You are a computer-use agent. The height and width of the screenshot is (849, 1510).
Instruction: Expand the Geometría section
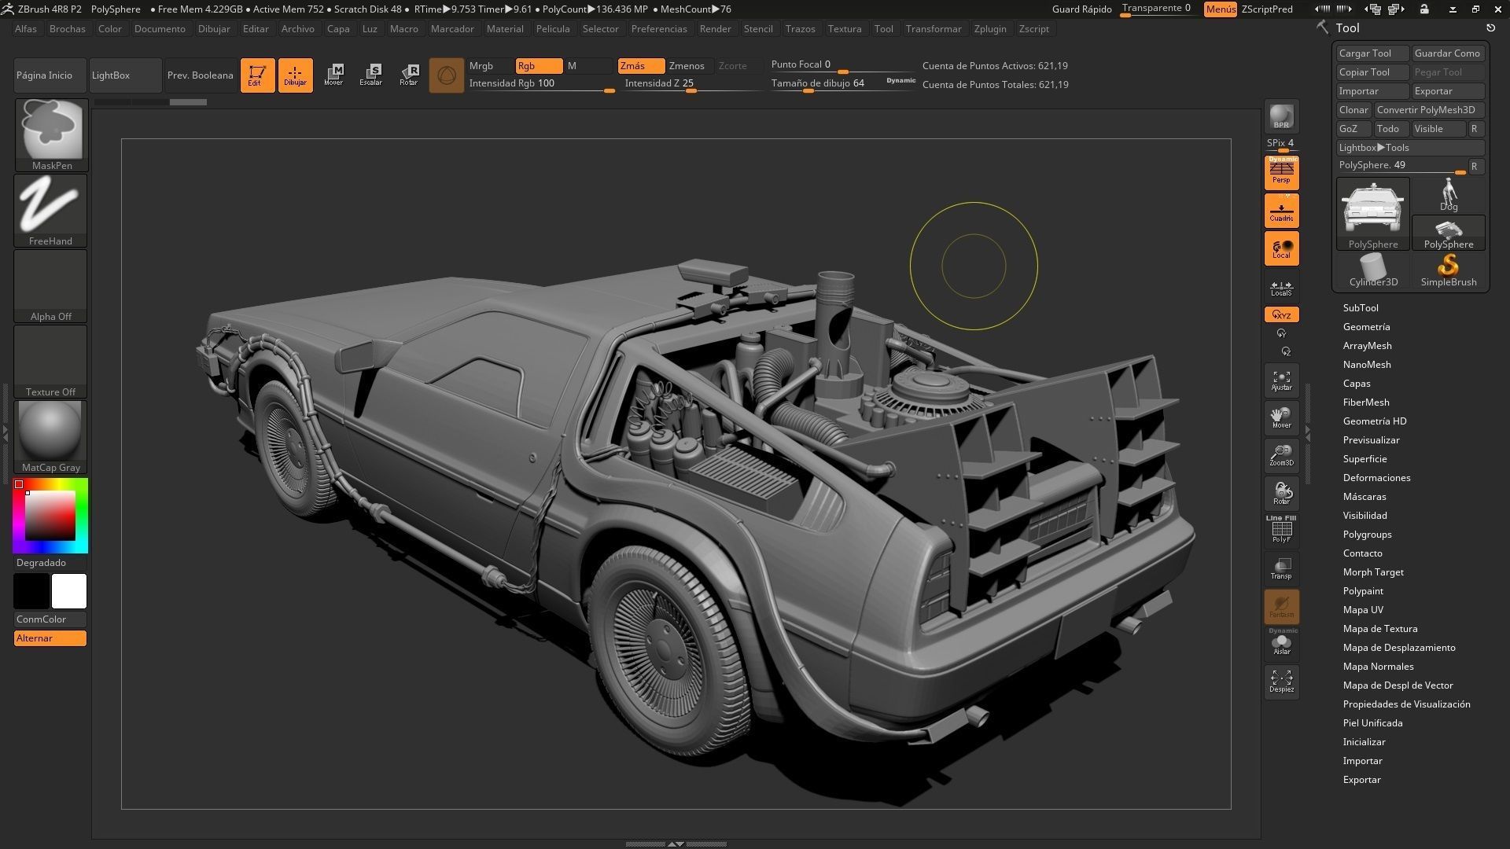point(1366,327)
